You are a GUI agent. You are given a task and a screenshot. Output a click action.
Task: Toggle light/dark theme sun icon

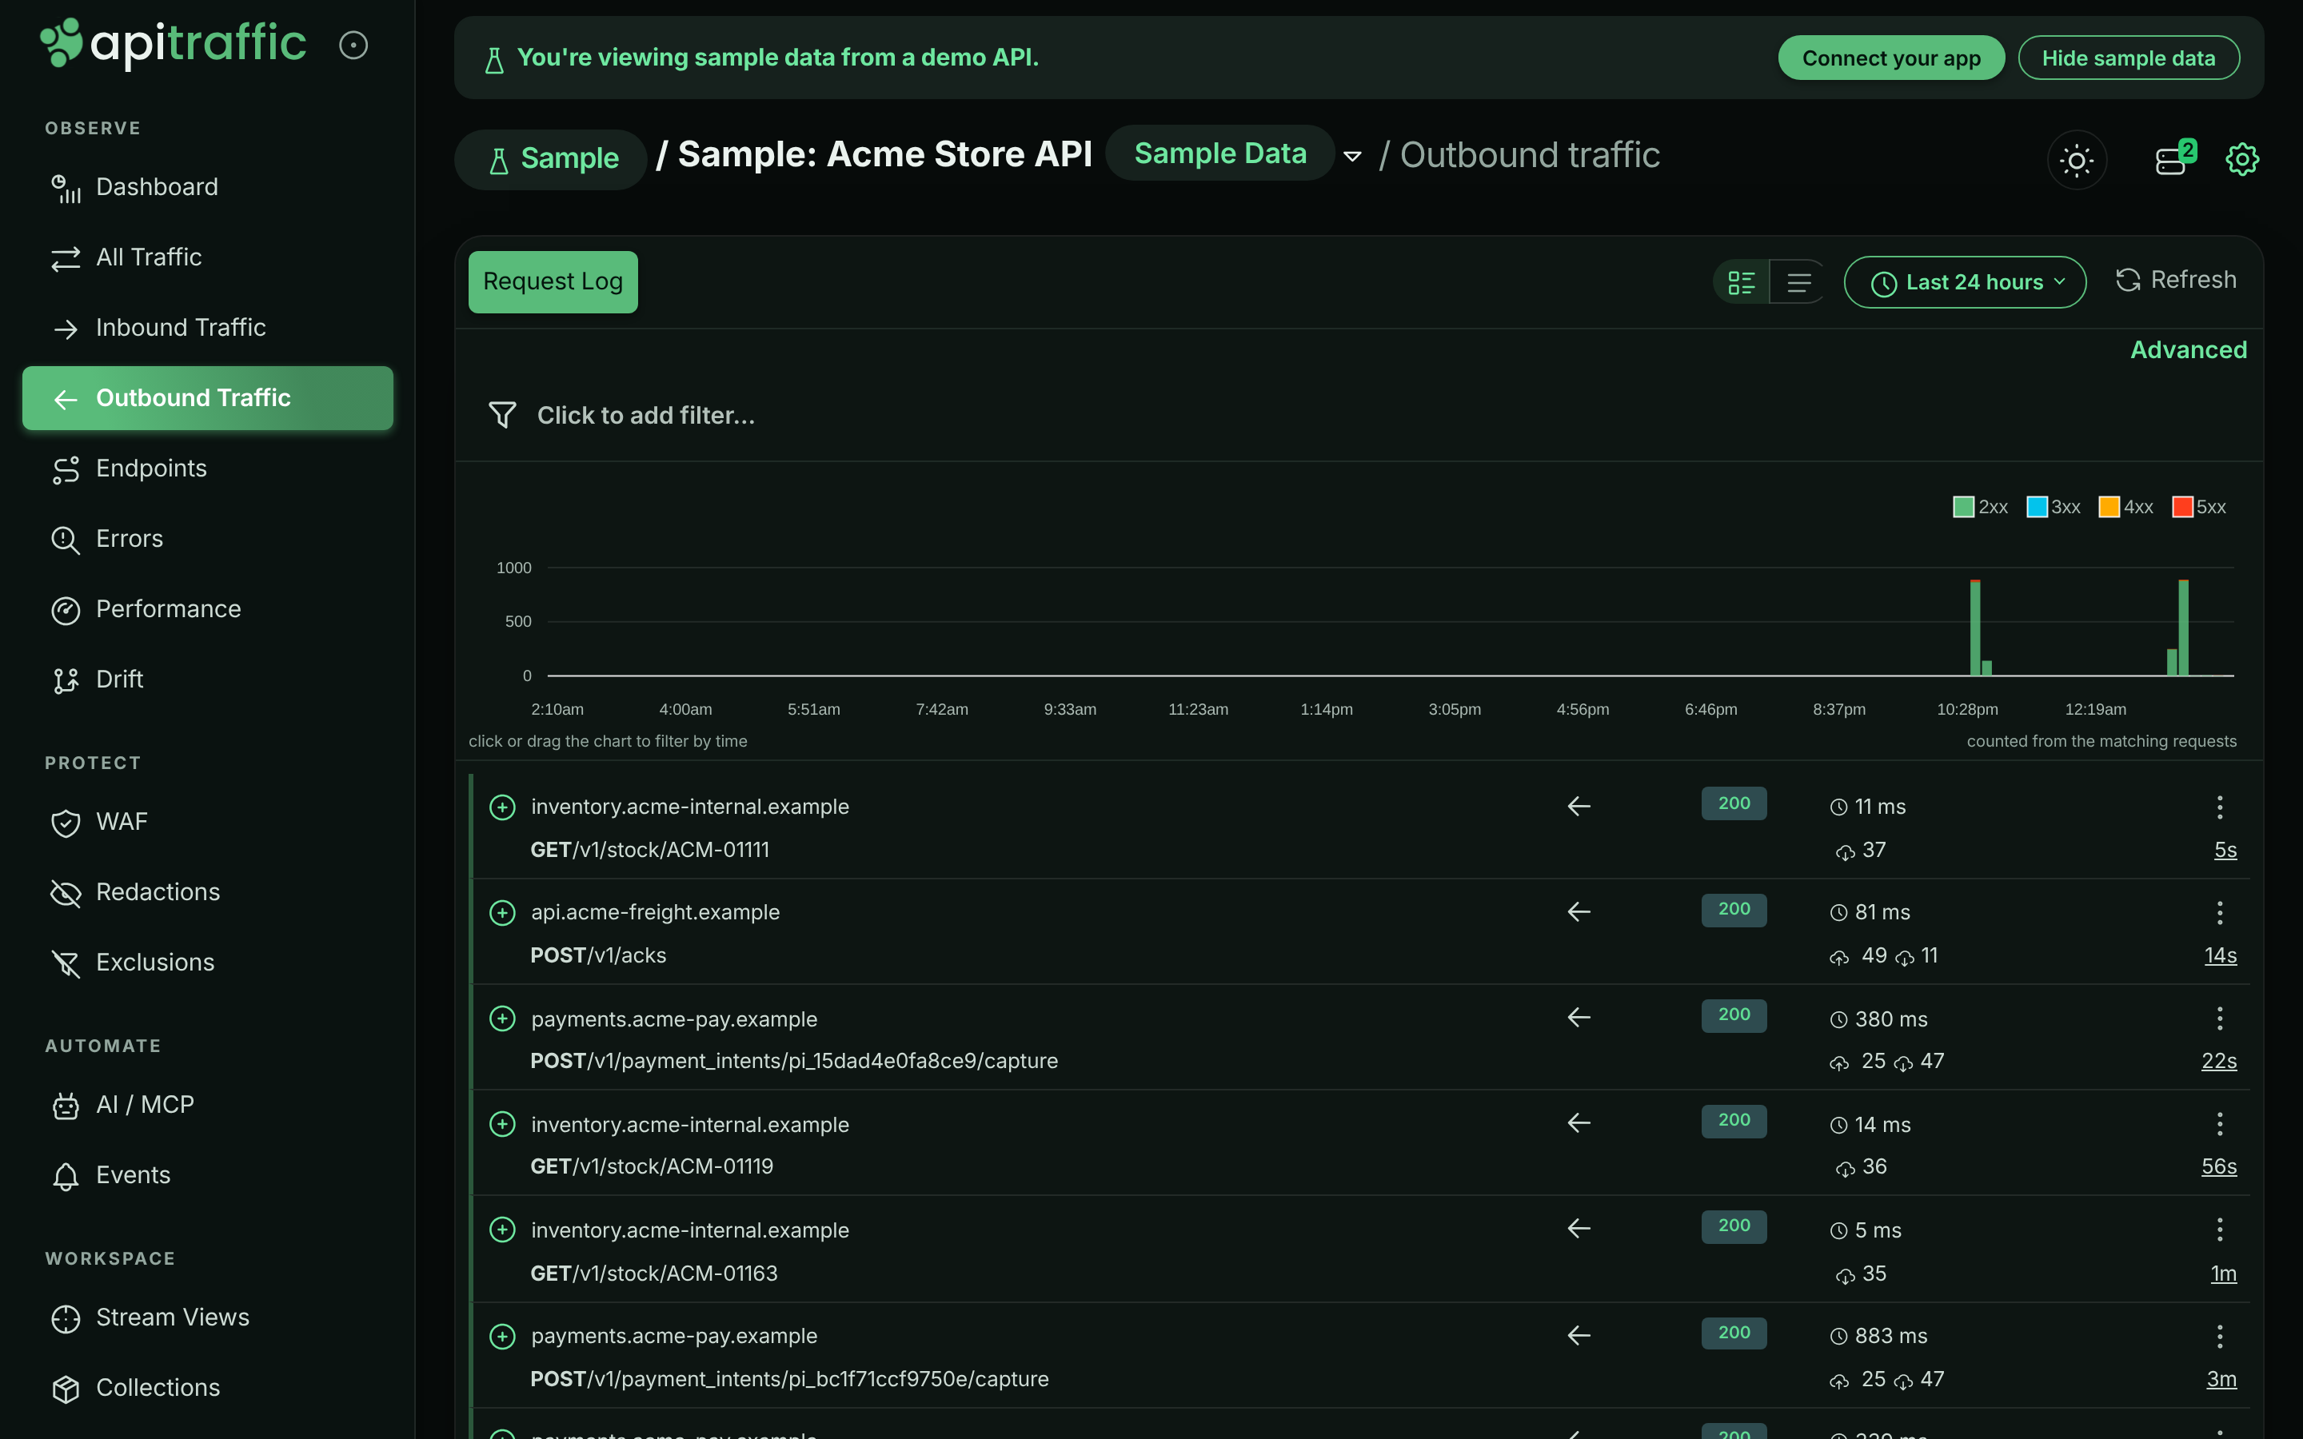tap(2077, 159)
